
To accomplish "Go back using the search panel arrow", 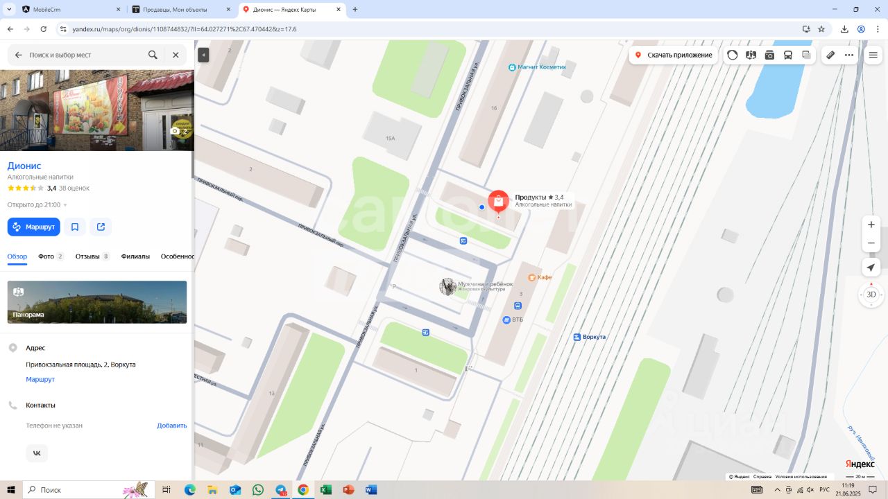I will point(19,55).
